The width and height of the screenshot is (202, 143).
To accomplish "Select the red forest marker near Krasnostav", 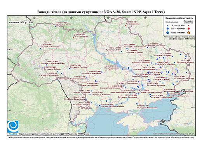I will tap(74, 38).
